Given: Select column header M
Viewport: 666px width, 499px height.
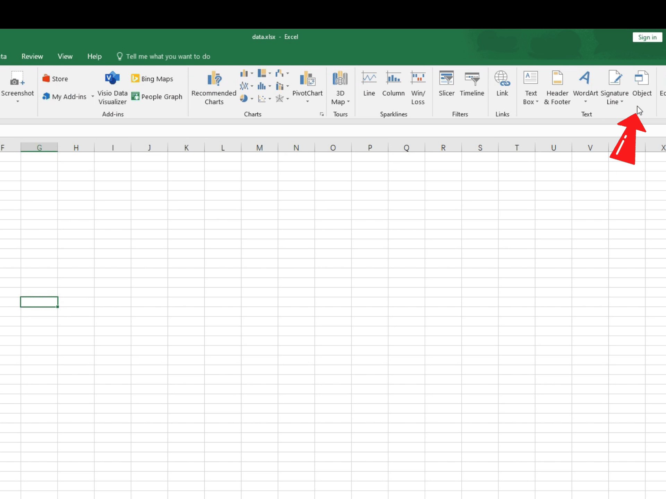Looking at the screenshot, I should click(x=259, y=148).
